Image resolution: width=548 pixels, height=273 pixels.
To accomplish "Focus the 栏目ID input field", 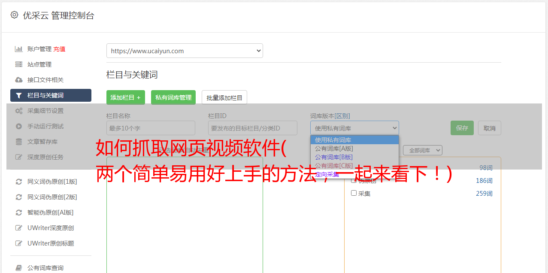I will click(x=253, y=128).
